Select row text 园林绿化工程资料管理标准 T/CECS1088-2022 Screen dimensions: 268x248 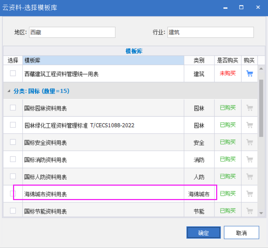click(79, 125)
